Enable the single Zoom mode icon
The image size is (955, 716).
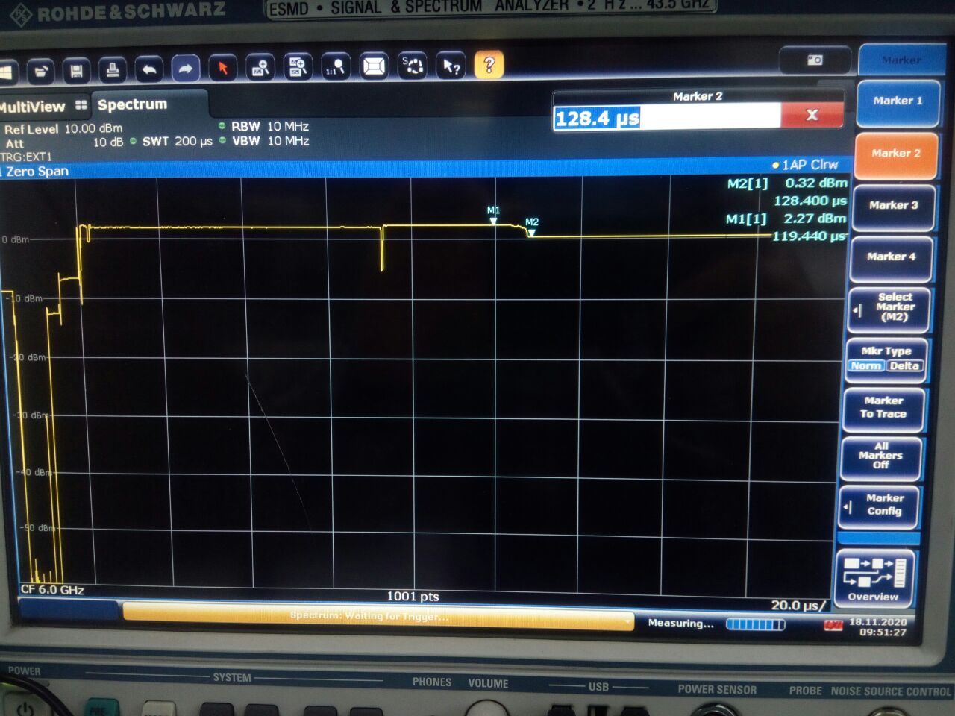tap(260, 68)
